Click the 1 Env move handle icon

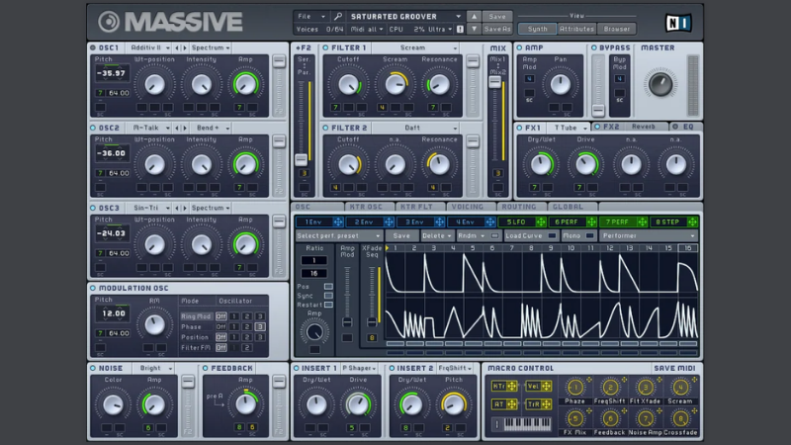click(x=337, y=222)
